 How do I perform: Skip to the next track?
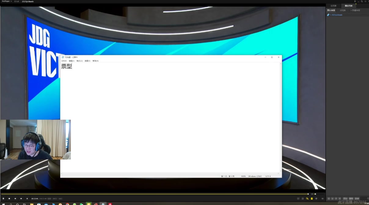point(21,199)
